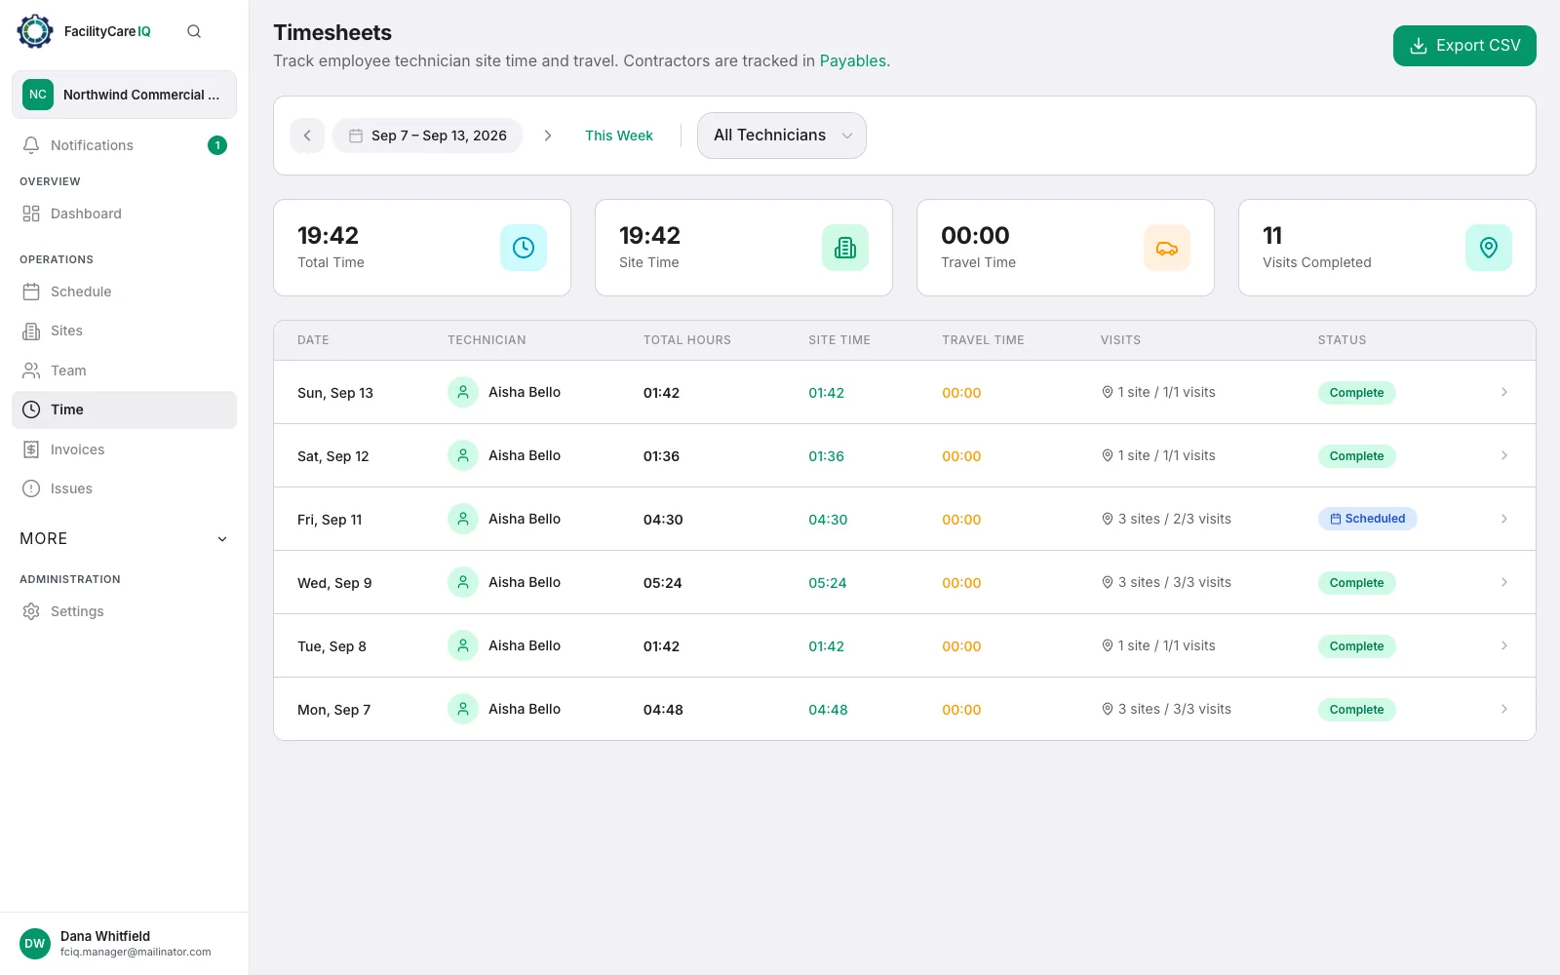This screenshot has height=975, width=1560.
Task: Open the Team page
Action: pos(124,370)
